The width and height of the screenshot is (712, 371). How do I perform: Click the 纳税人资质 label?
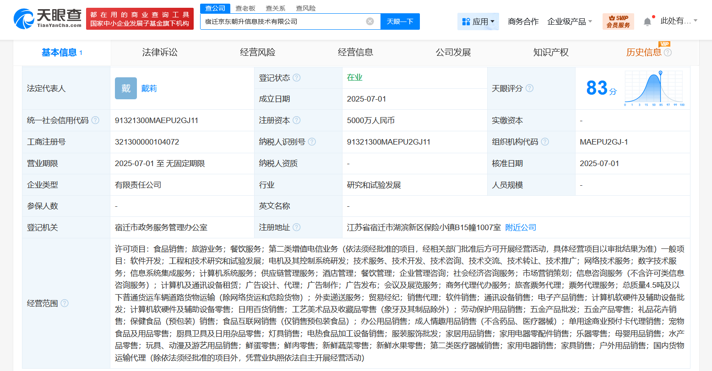(278, 163)
